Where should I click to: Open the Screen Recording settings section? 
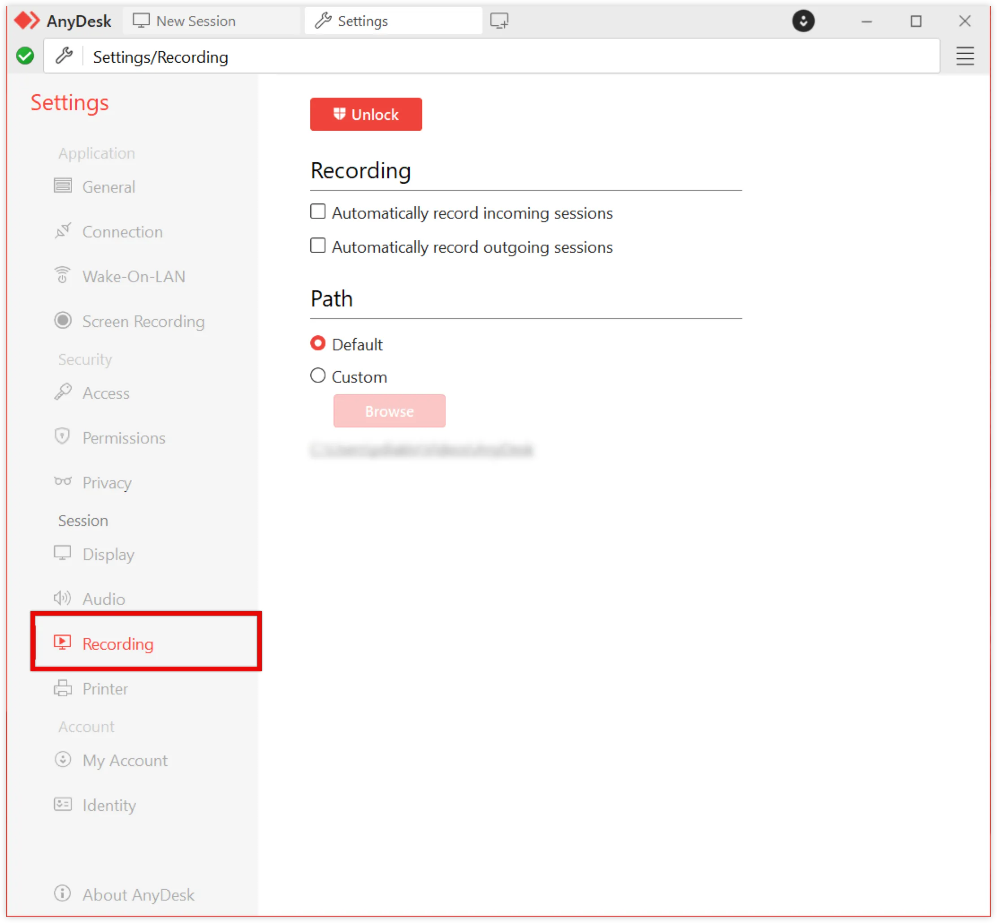143,322
